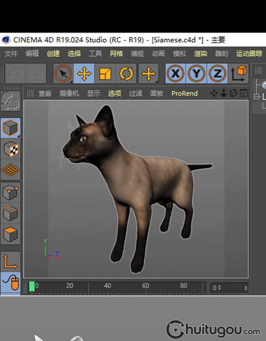Toggle the Tweak mouse mode icon
This screenshot has width=266, height=341.
click(10, 282)
